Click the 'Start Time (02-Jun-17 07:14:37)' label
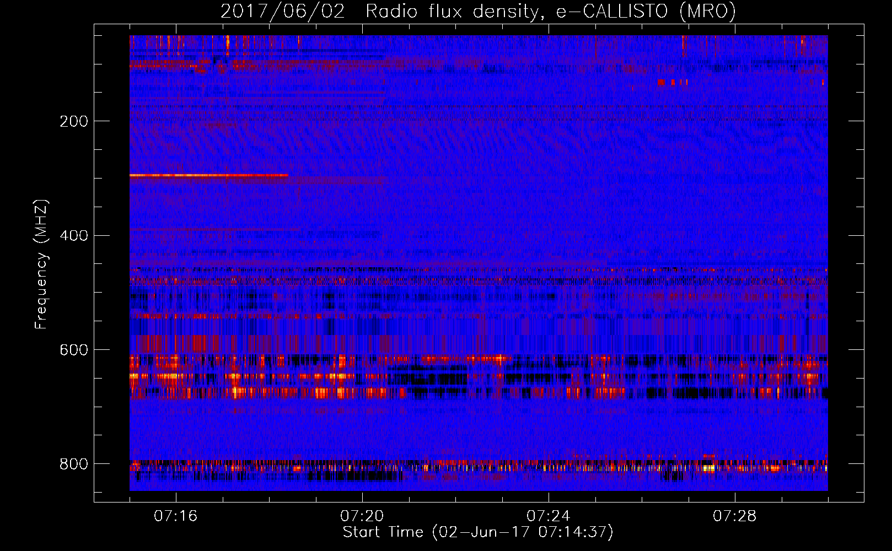892x551 pixels. [479, 532]
